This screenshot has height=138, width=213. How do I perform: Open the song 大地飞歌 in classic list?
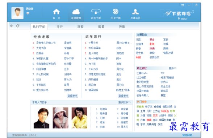pos(41,48)
